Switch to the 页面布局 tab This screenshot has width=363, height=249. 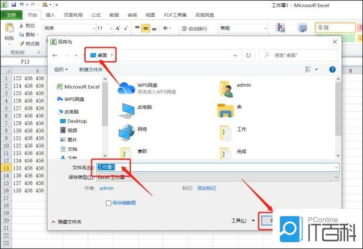[73, 15]
